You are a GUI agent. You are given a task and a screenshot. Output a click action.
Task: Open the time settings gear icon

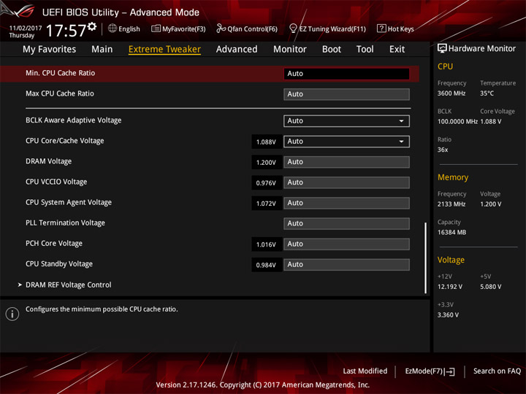click(92, 26)
